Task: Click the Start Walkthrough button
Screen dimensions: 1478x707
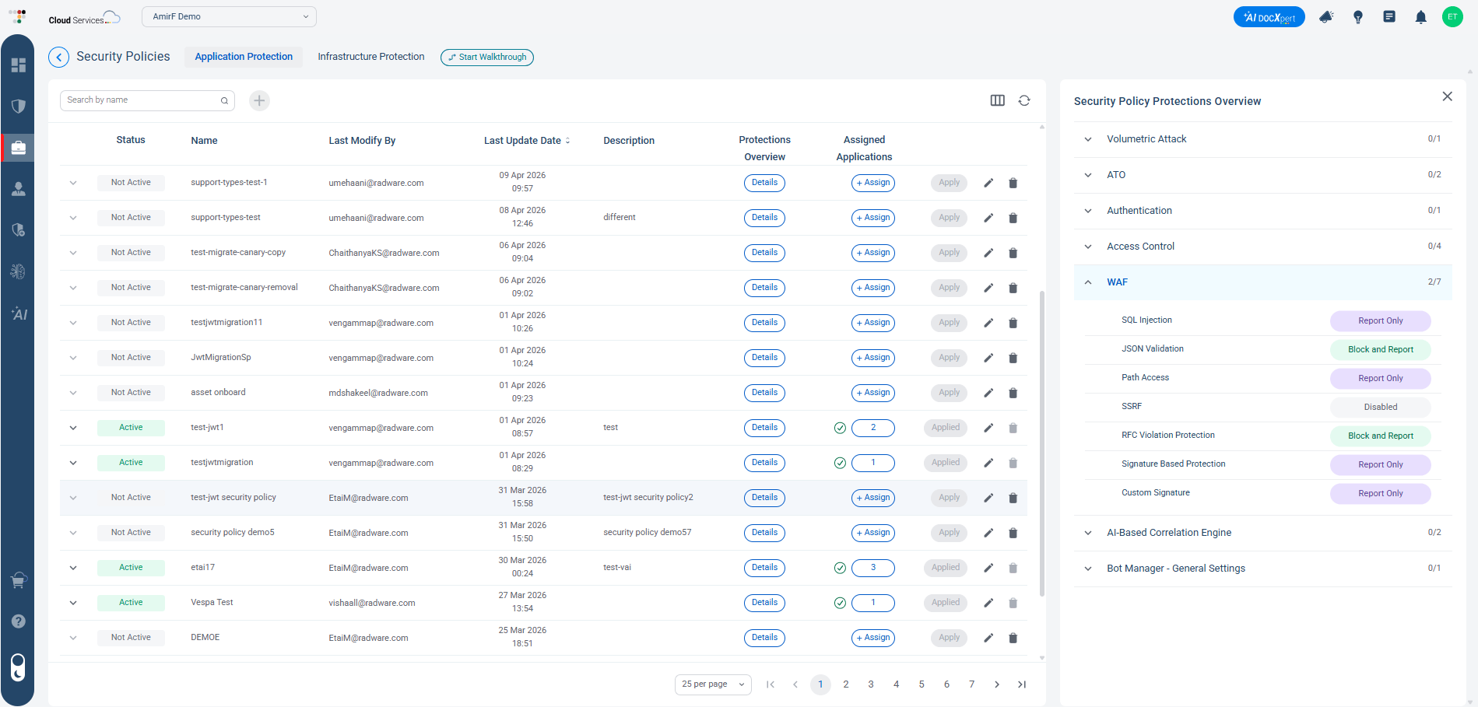Action: (x=487, y=57)
